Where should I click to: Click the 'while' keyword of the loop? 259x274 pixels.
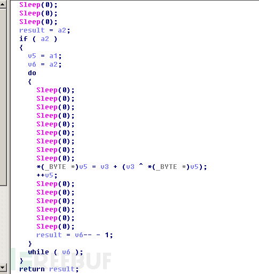38,252
